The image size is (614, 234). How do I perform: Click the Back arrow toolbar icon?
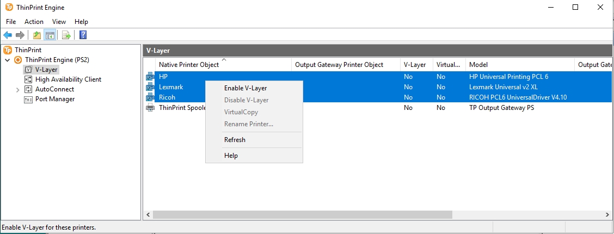[8, 35]
